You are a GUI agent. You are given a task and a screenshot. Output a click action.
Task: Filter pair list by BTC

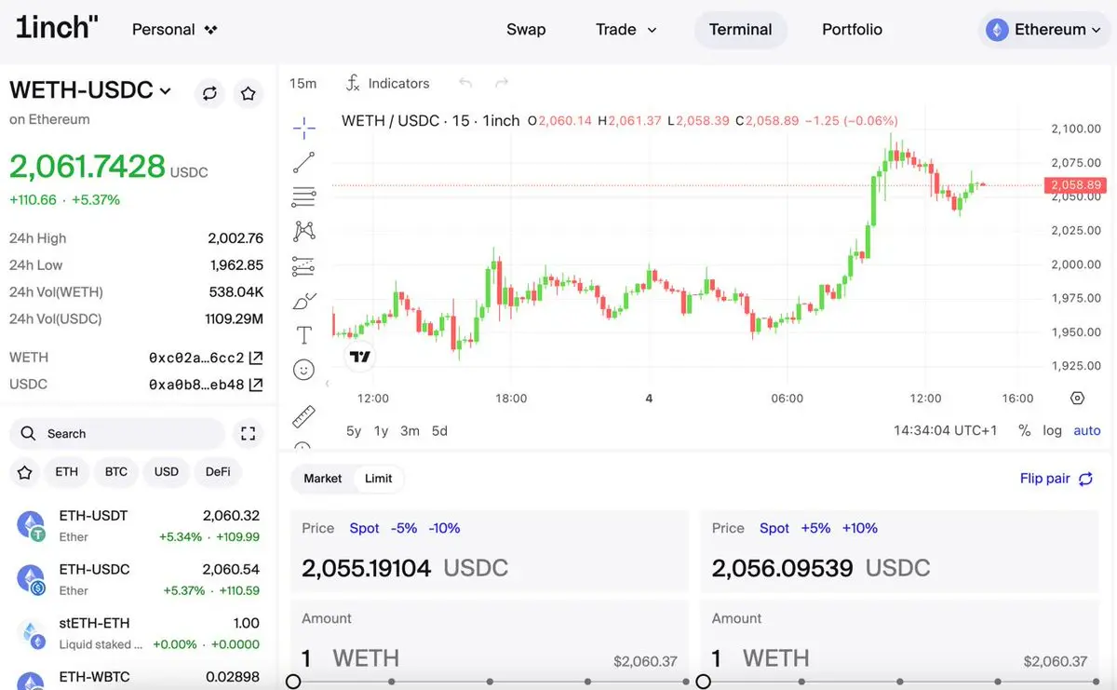coord(116,472)
